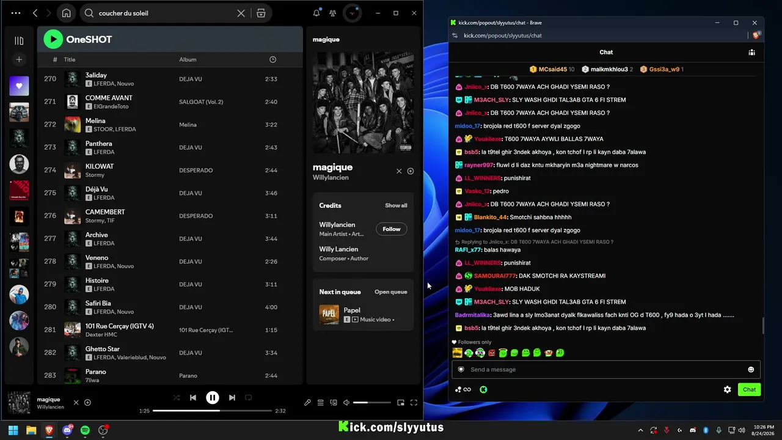
Task: Add the playing song via player bar plus
Action: (x=87, y=402)
